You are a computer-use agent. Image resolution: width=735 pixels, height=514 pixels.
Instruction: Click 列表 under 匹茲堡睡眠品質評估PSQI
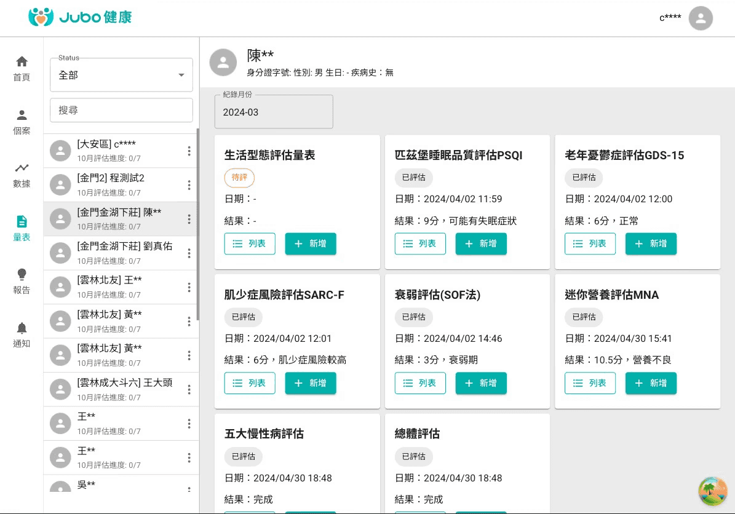pyautogui.click(x=420, y=243)
